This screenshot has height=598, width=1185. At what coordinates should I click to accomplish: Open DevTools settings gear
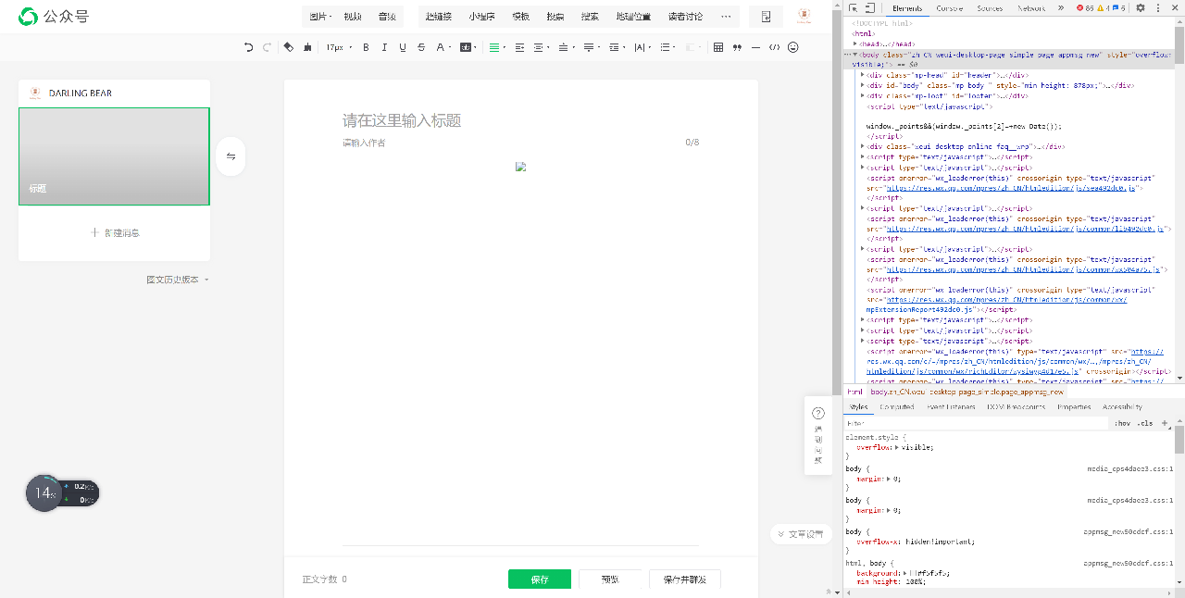click(x=1141, y=7)
